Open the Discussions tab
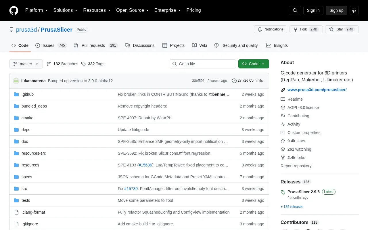Screen dimensions: 368x230 [140, 45]
